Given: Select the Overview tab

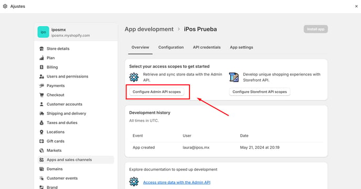Looking at the screenshot, I should (140, 47).
